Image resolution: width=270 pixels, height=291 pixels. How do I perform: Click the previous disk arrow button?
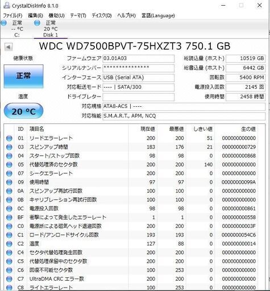(x=9, y=47)
